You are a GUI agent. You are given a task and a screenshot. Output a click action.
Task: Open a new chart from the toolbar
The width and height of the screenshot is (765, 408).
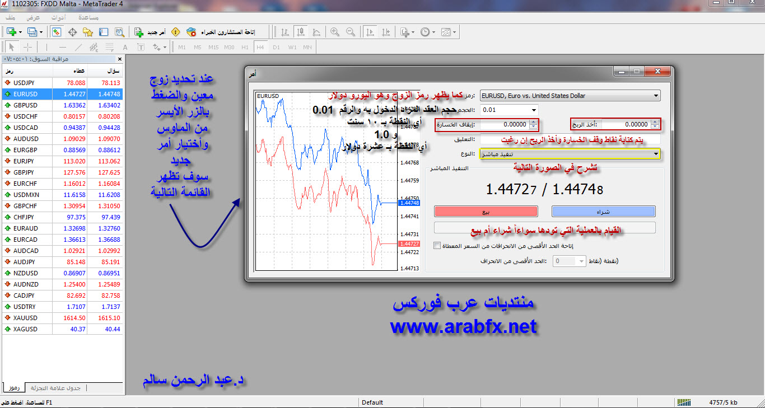(11, 32)
